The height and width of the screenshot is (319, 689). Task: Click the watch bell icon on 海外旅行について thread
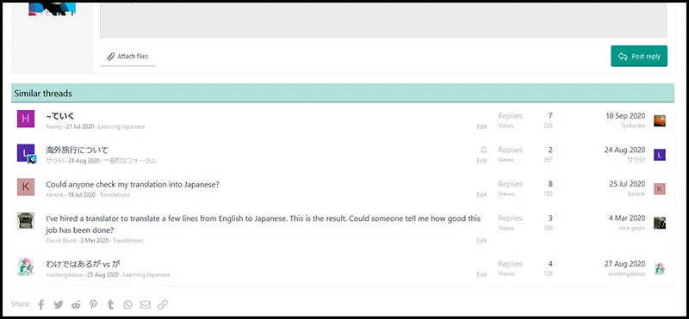point(484,150)
